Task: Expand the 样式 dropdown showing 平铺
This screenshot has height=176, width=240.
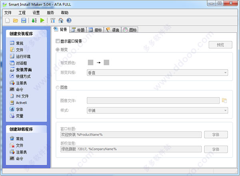Action: click(x=157, y=110)
